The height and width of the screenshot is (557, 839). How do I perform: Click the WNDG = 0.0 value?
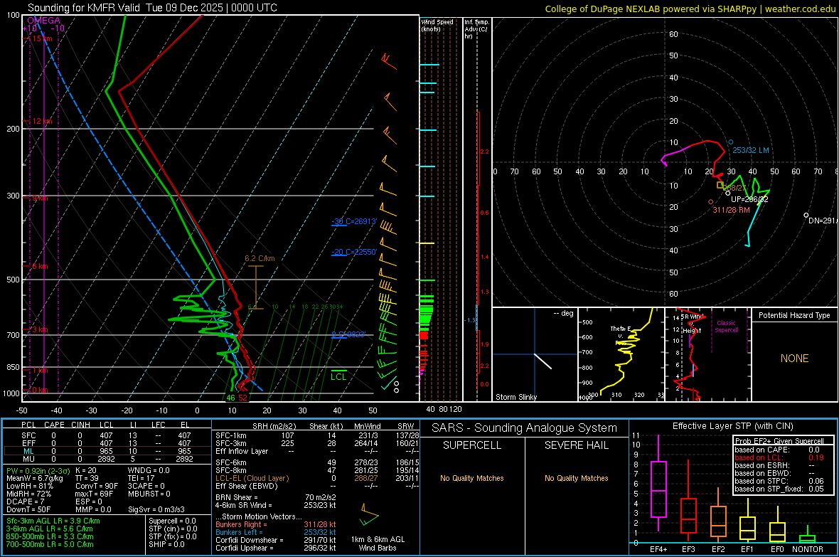point(148,470)
